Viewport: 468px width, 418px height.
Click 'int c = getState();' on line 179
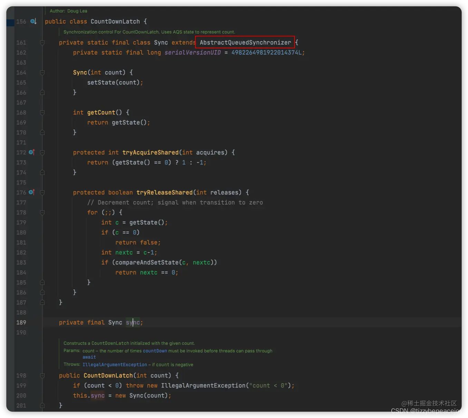tap(135, 222)
